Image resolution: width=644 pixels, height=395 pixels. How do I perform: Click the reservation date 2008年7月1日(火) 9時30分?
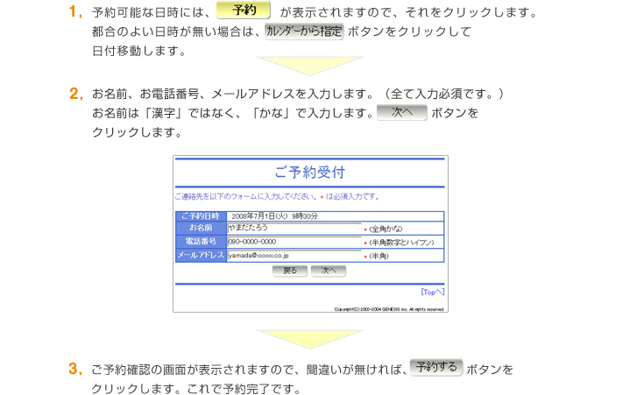pos(274,216)
